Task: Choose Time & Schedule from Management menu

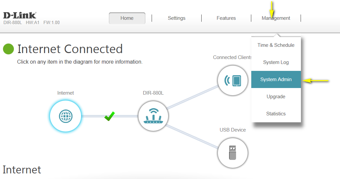Action: pos(276,45)
